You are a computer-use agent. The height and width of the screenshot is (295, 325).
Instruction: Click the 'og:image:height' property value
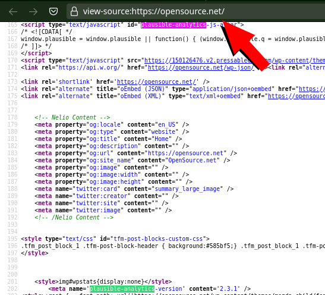click(x=115, y=182)
